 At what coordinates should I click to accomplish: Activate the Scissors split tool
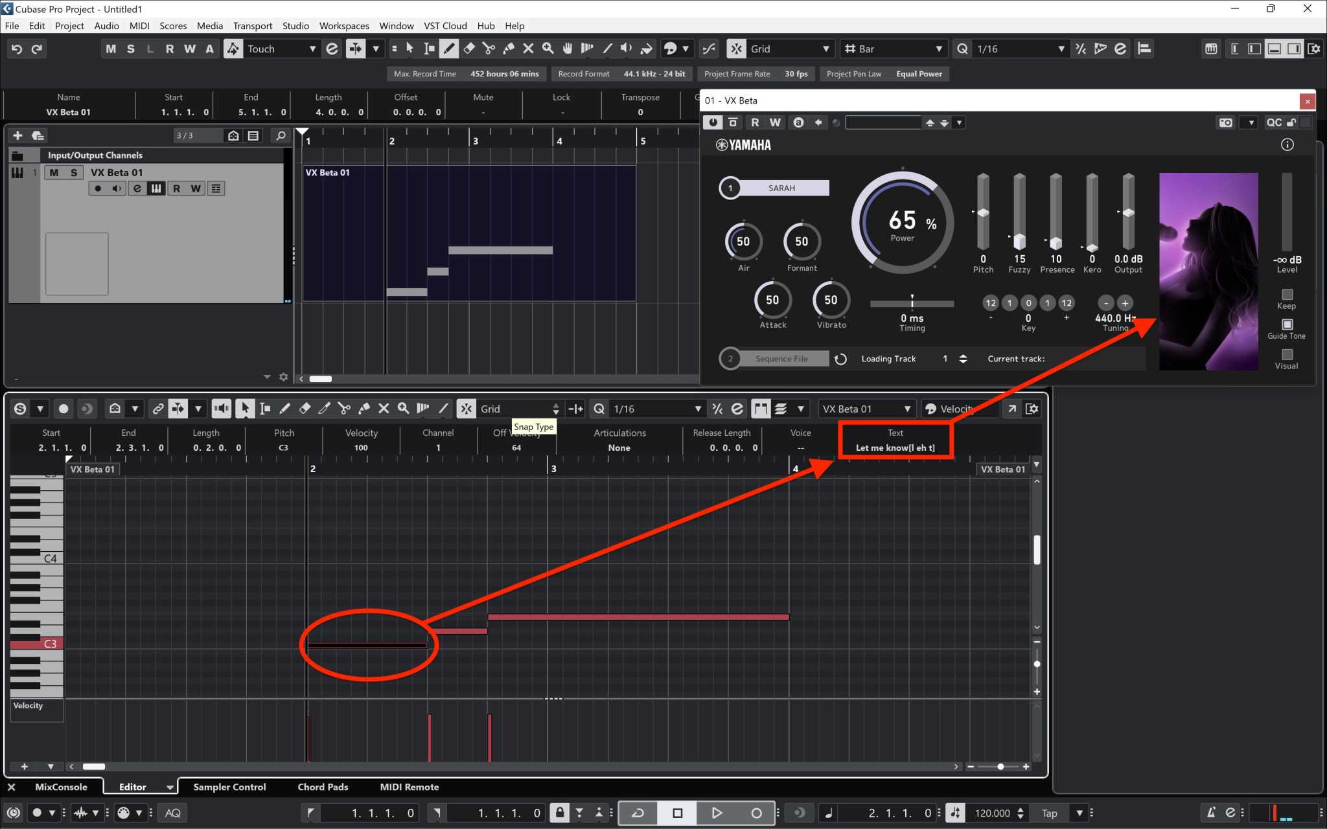tap(489, 49)
